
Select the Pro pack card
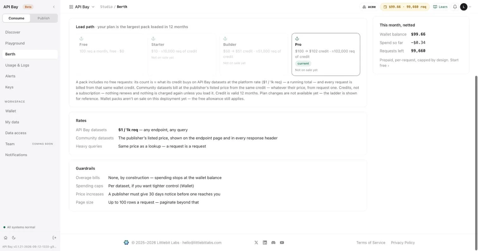coord(326,54)
